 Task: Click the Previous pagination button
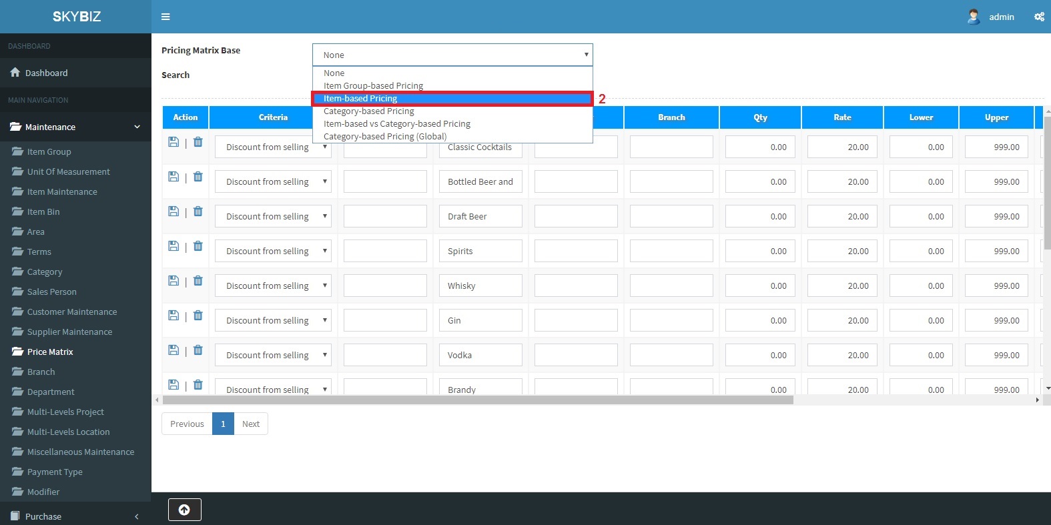click(187, 424)
